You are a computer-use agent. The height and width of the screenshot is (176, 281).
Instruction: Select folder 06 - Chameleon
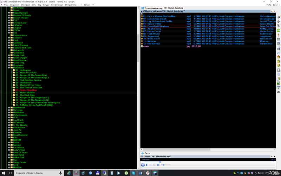[23, 83]
